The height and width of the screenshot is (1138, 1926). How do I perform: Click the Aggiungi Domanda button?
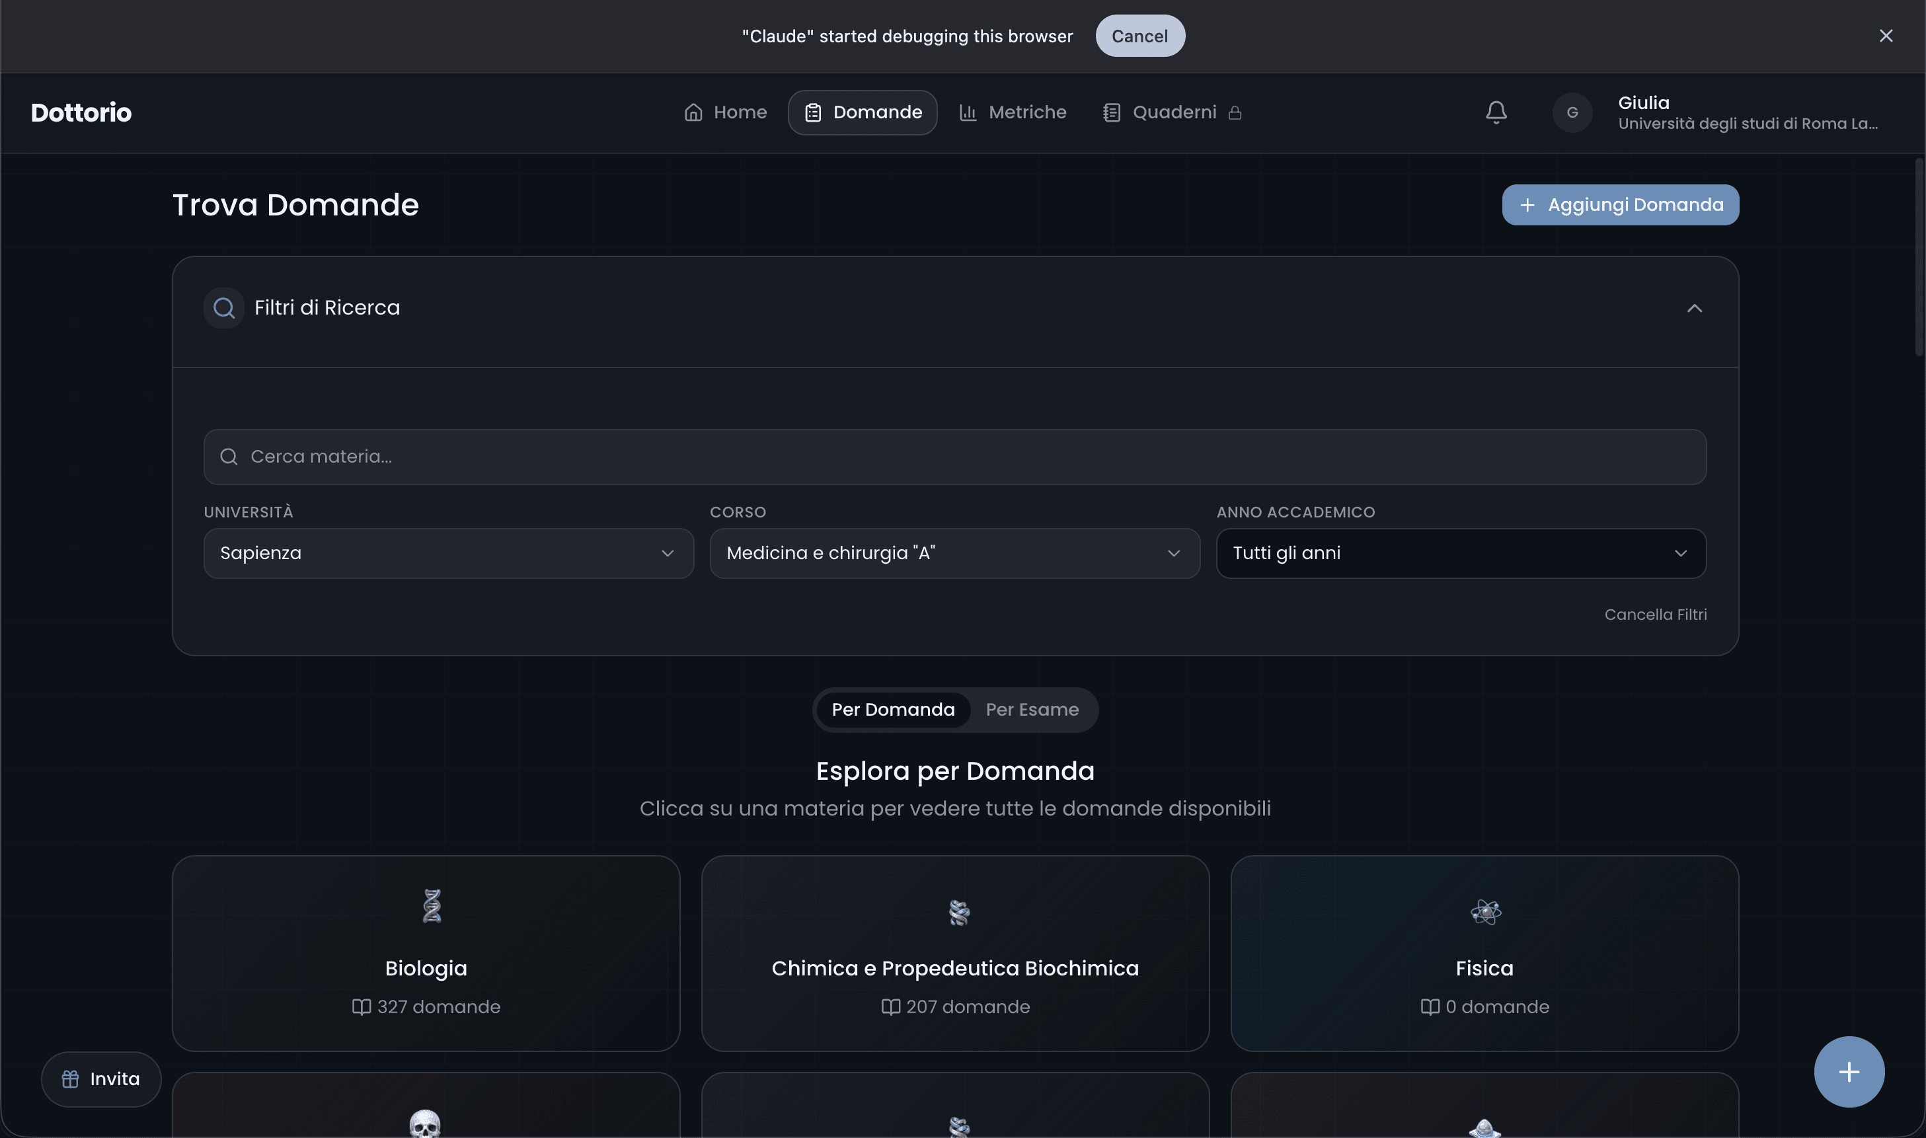[x=1620, y=205]
